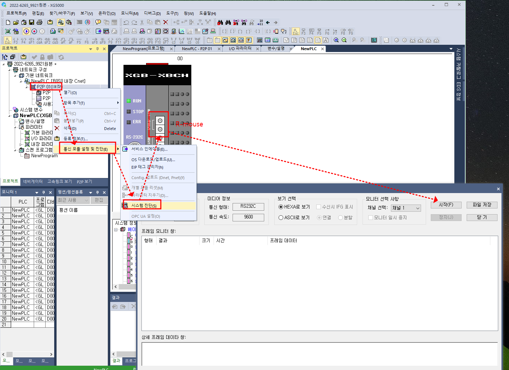Click the Print toolbar icon

[x=39, y=22]
